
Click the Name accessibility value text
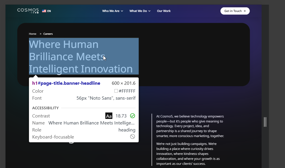click(91, 123)
